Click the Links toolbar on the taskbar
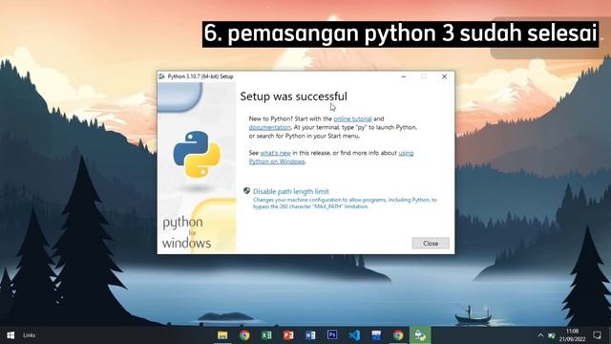The image size is (611, 344). click(x=29, y=335)
